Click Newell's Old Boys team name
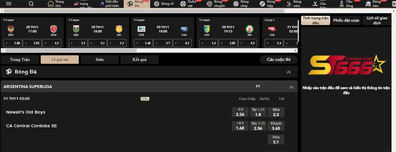Image resolution: width=396 pixels, height=152 pixels. (26, 112)
